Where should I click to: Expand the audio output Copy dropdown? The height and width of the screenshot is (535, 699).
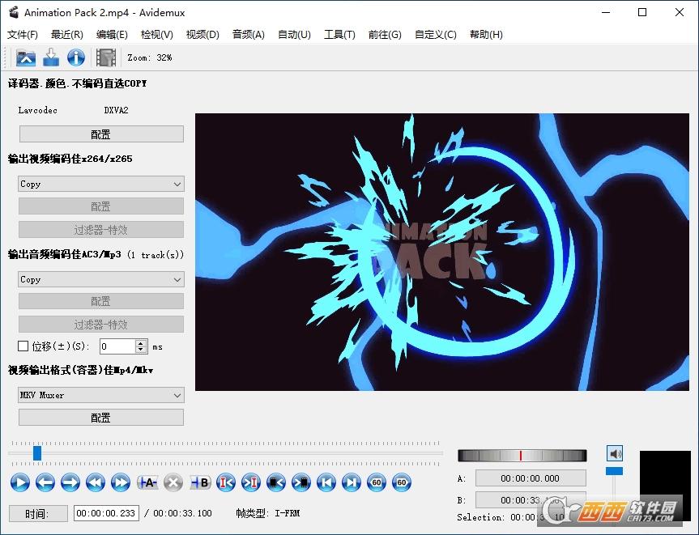click(101, 279)
